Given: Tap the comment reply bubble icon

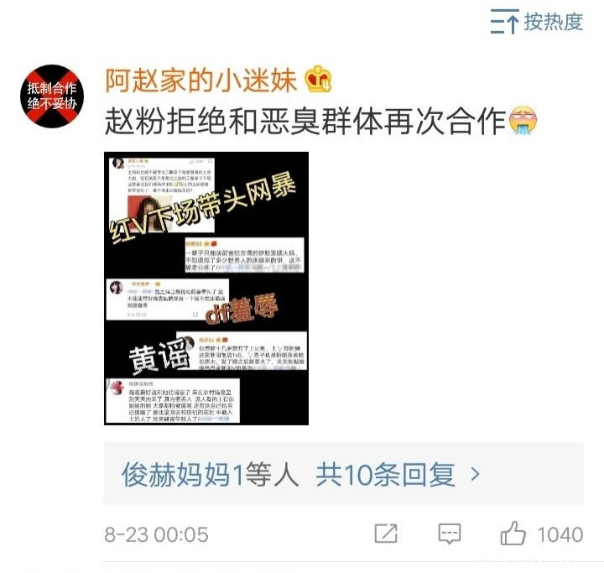Looking at the screenshot, I should 450,534.
